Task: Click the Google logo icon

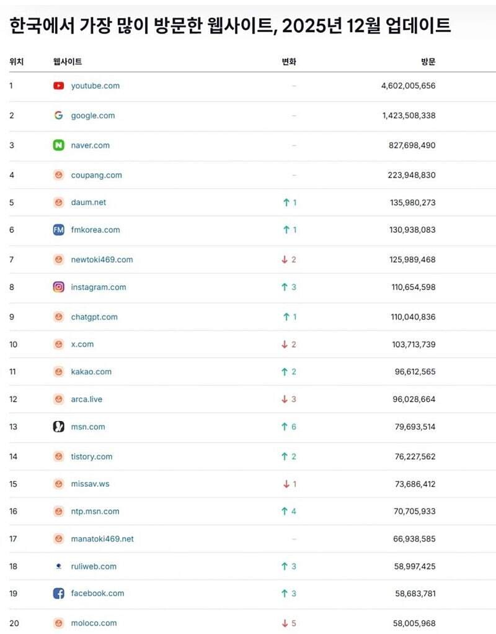Action: (58, 115)
